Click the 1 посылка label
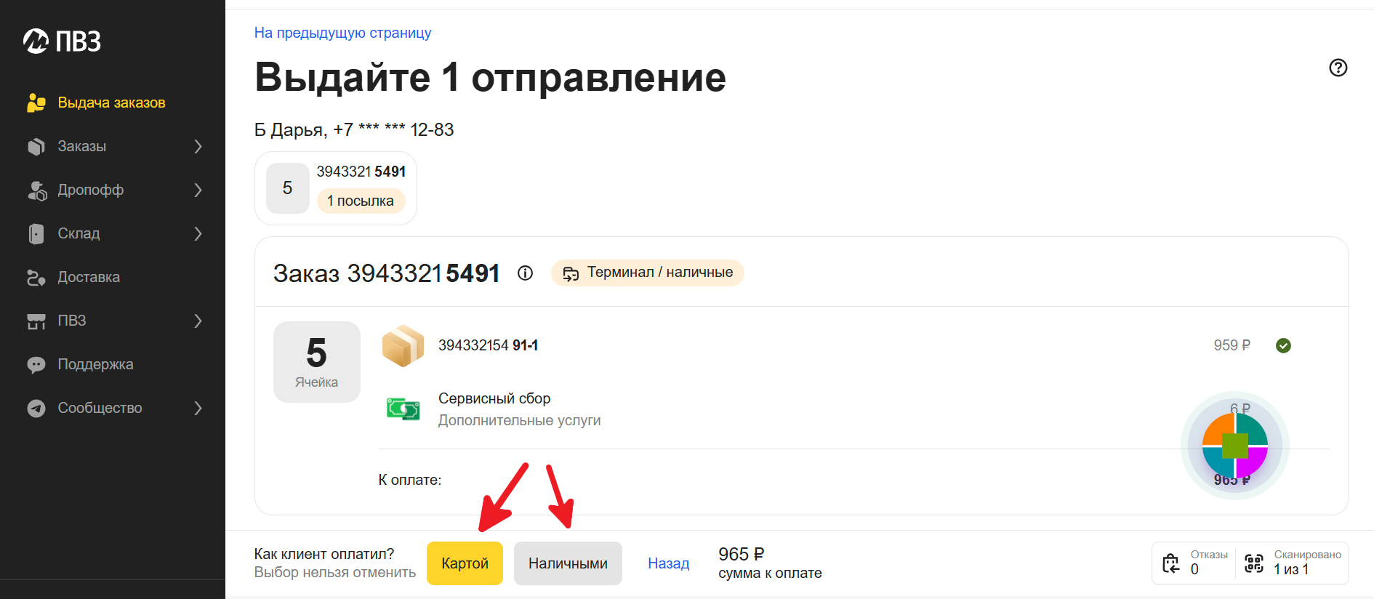Image resolution: width=1374 pixels, height=599 pixels. pos(361,201)
